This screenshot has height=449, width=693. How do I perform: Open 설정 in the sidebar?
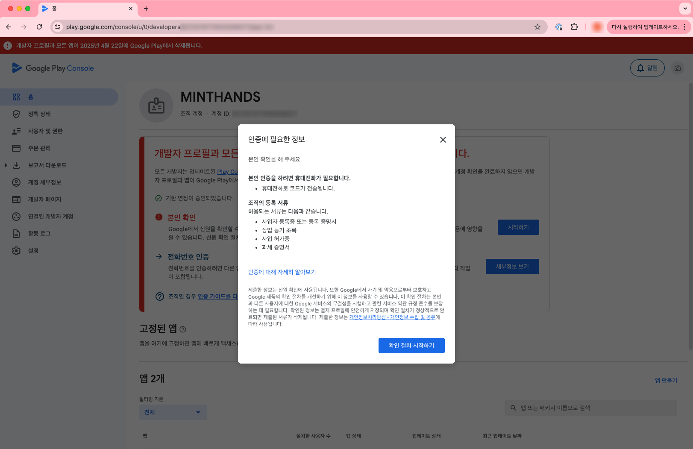[x=59, y=251]
